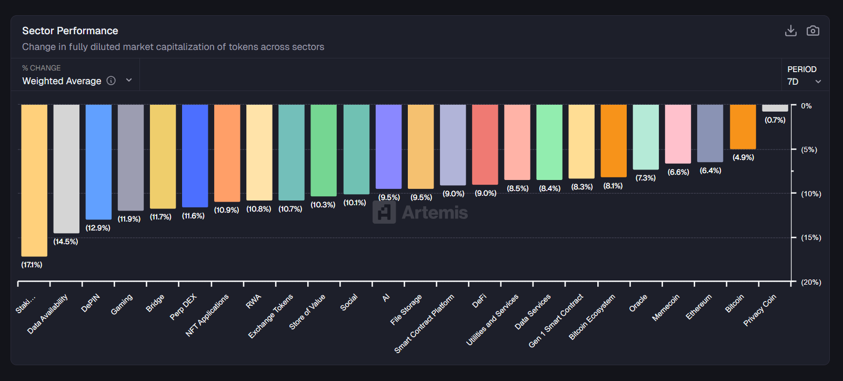Click the Ethereum axis label

coord(699,307)
